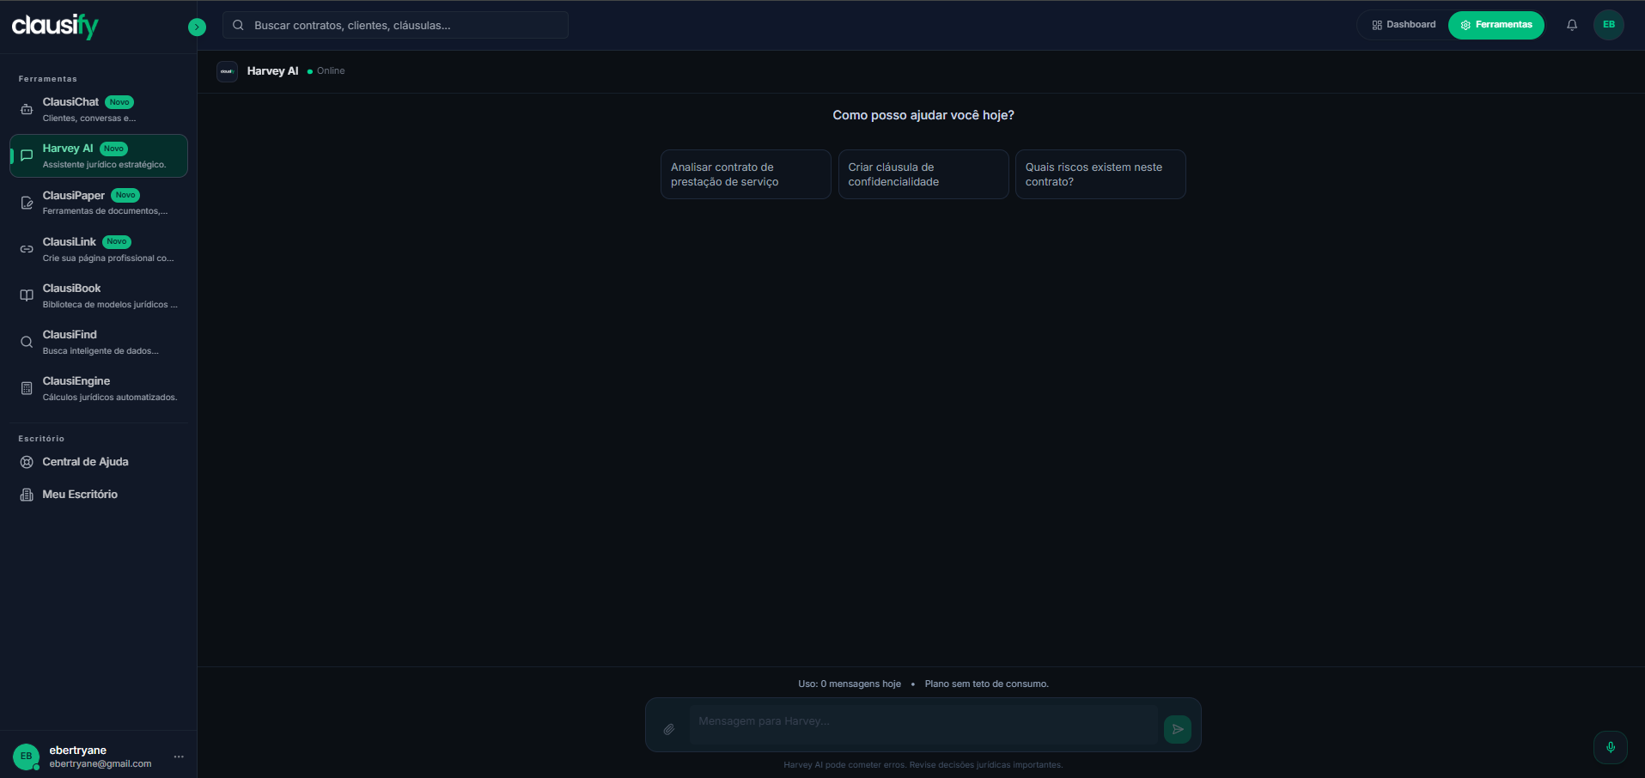Send message with green arrow button

[x=1178, y=729]
